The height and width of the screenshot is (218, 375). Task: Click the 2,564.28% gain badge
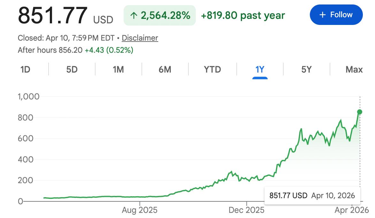point(160,15)
